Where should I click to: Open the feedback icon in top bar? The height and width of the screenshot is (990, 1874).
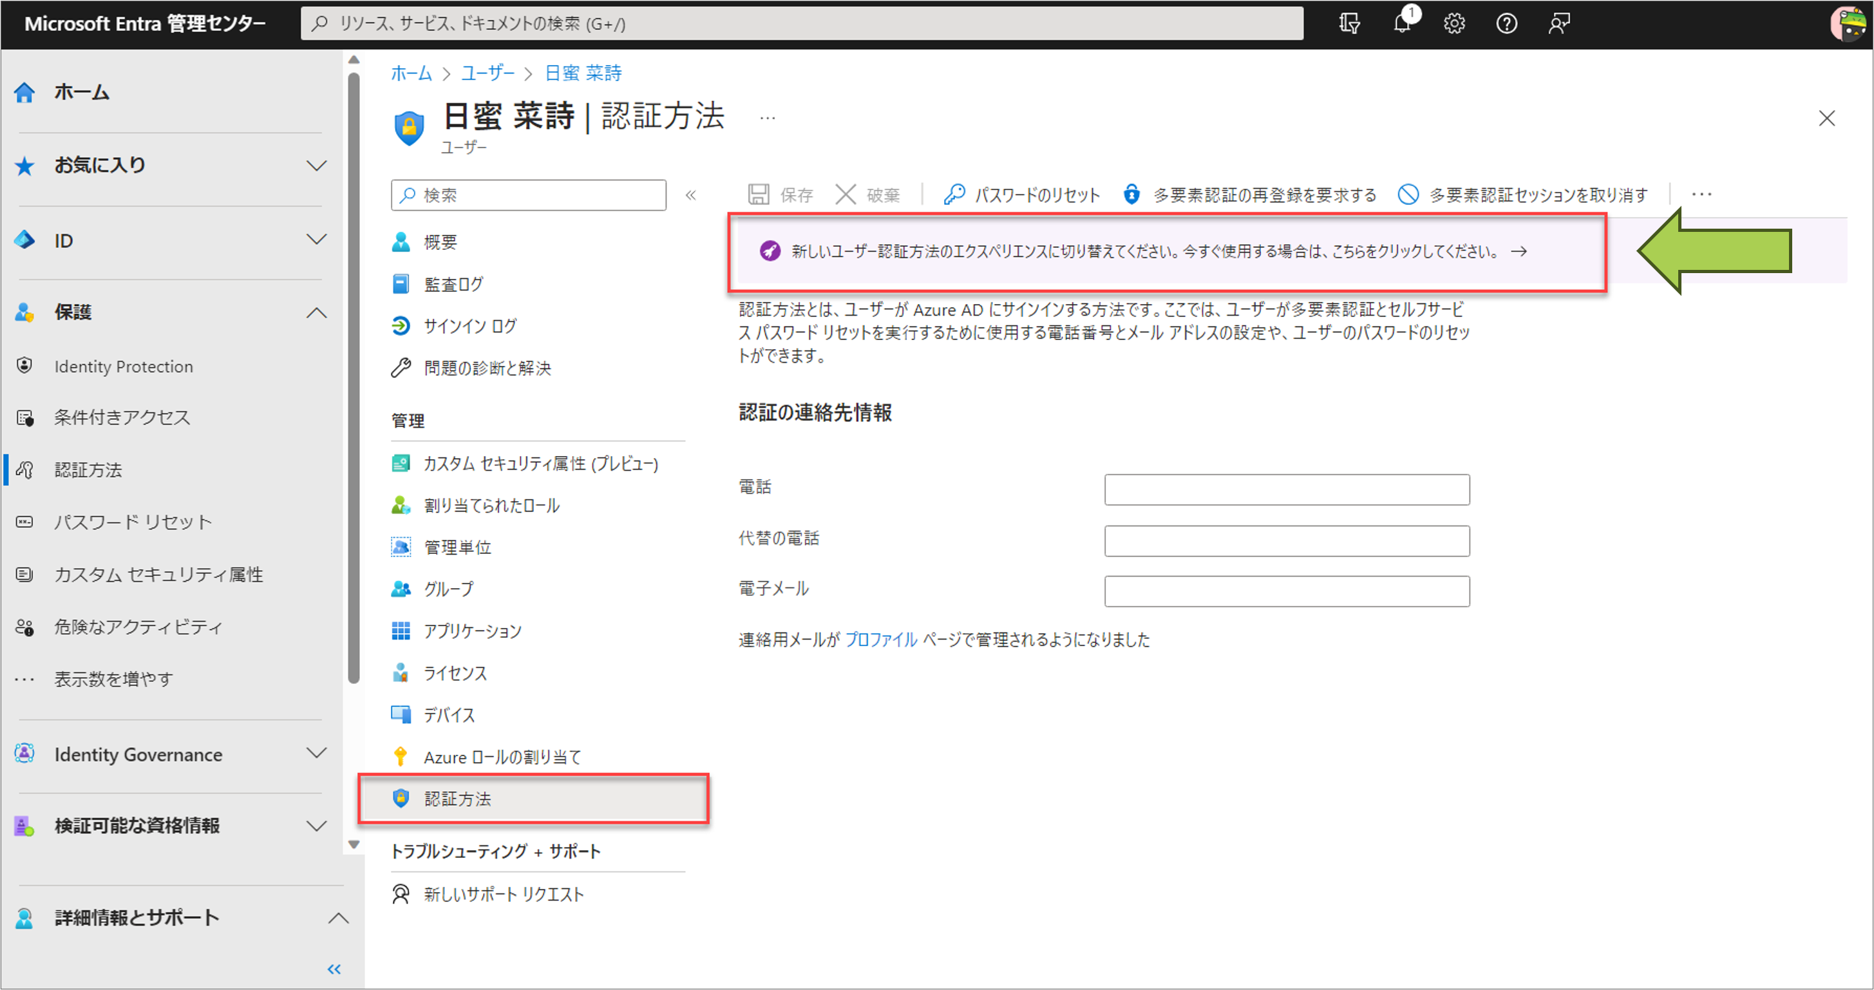coord(1559,24)
